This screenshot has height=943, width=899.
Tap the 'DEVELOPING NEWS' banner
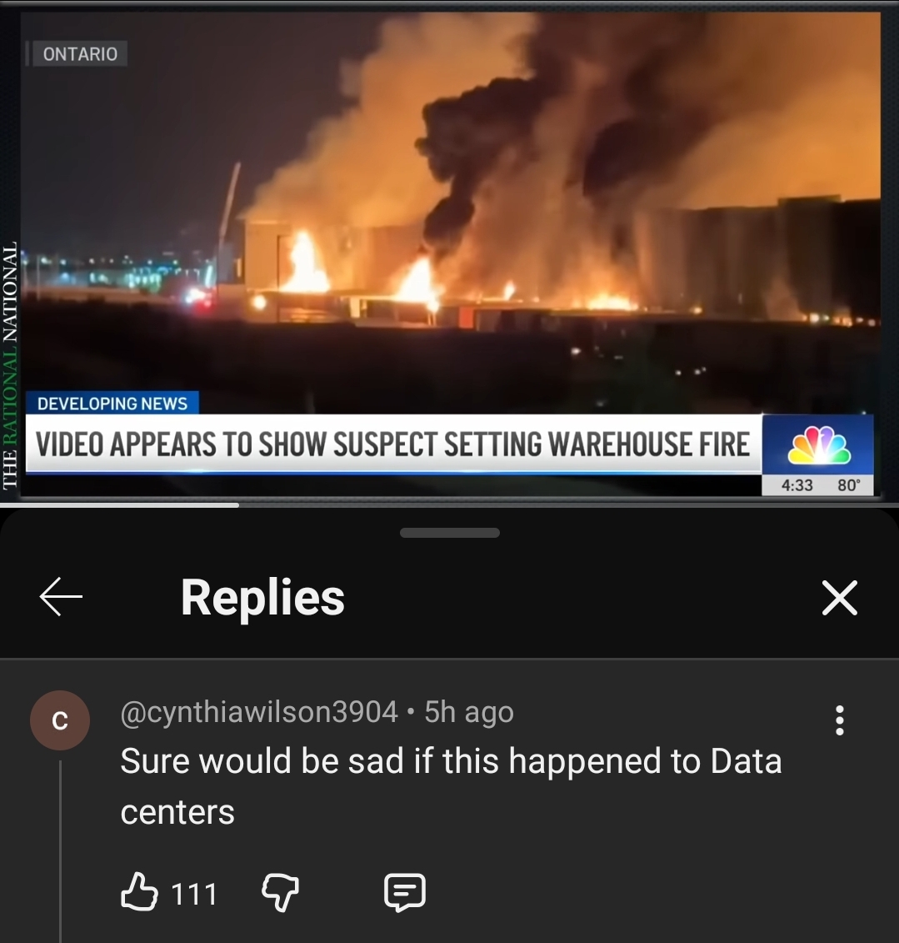(112, 403)
